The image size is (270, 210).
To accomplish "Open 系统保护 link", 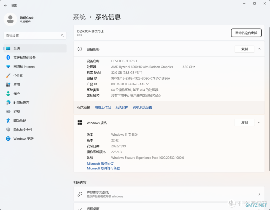I will (122, 107).
